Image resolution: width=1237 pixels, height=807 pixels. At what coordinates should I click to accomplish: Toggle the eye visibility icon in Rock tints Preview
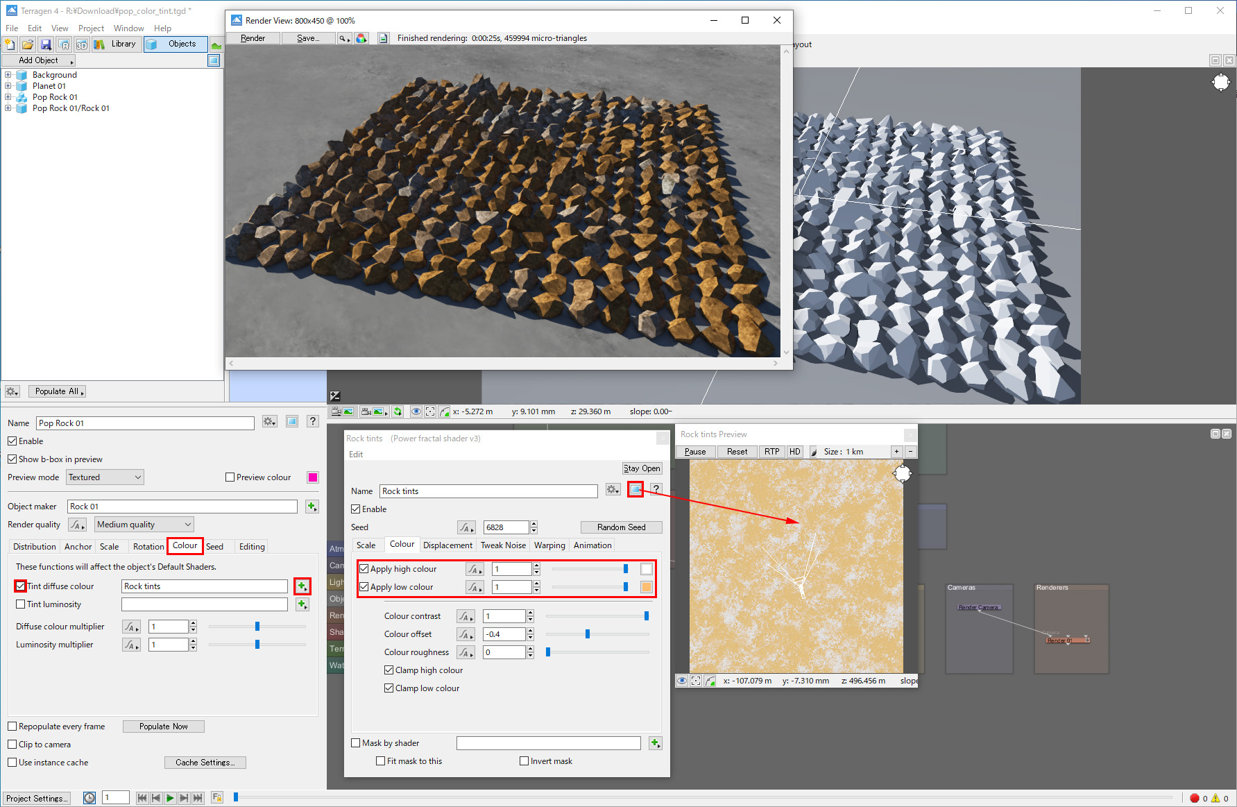(x=682, y=681)
